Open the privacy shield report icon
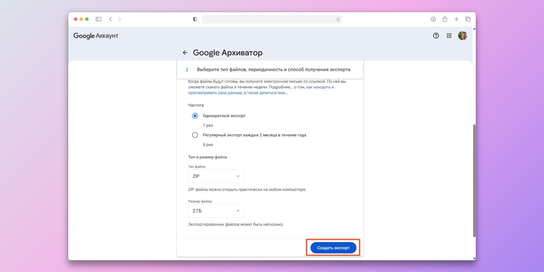The width and height of the screenshot is (544, 272). click(x=195, y=19)
